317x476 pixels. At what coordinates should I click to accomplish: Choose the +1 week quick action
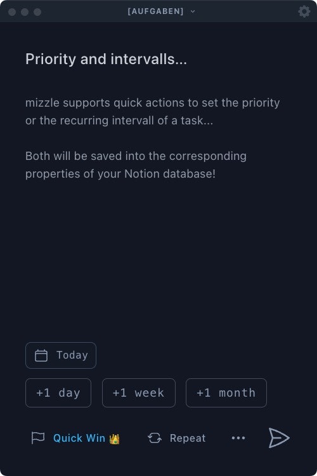tap(139, 393)
